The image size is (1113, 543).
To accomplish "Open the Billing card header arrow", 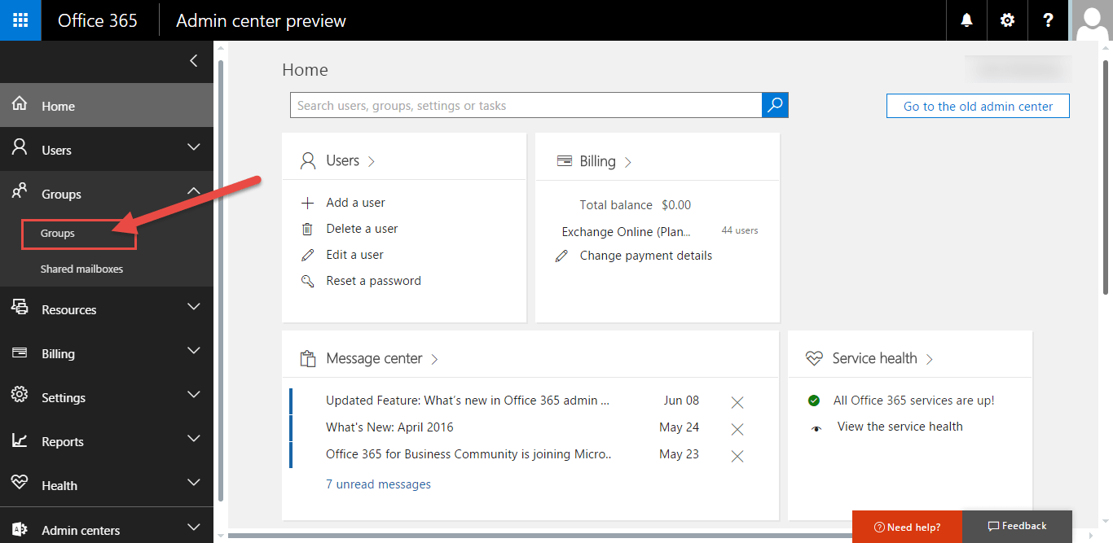I will tap(627, 163).
